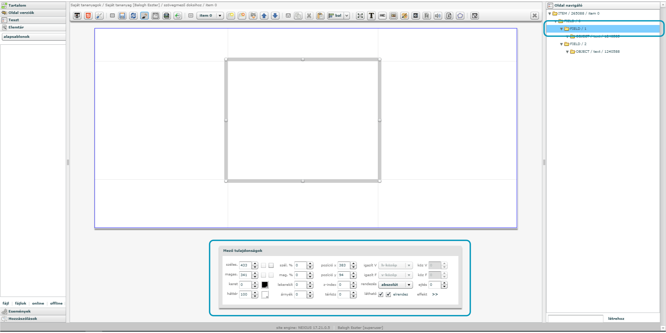Open the rendezés abszolút dropdown

(395, 285)
